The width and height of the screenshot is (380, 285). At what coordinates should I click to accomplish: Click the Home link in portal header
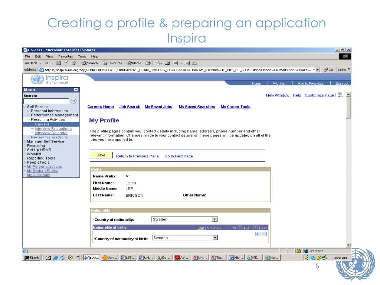(256, 83)
